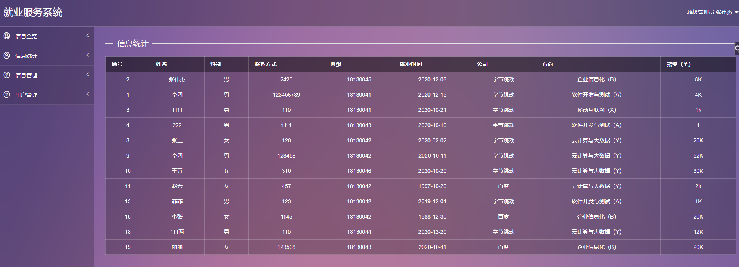Expand the 信息管理 chevron
The height and width of the screenshot is (267, 739).
point(87,74)
